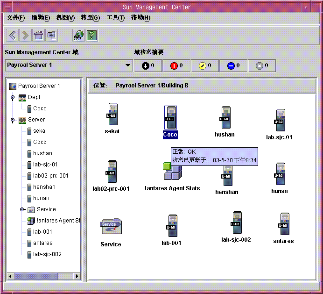Select !antares Agent Stats in the tree
The width and height of the screenshot is (323, 294).
[x=54, y=221]
